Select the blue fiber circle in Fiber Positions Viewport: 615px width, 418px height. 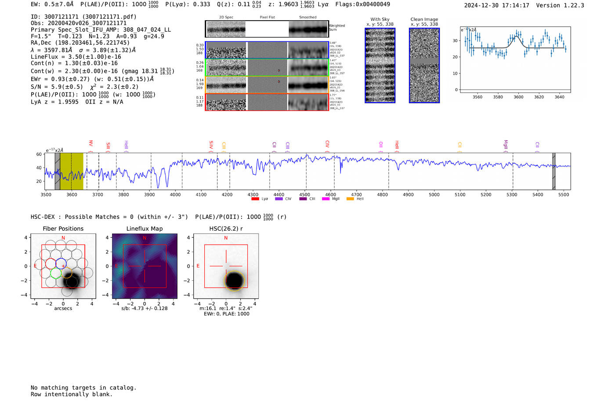point(61,264)
